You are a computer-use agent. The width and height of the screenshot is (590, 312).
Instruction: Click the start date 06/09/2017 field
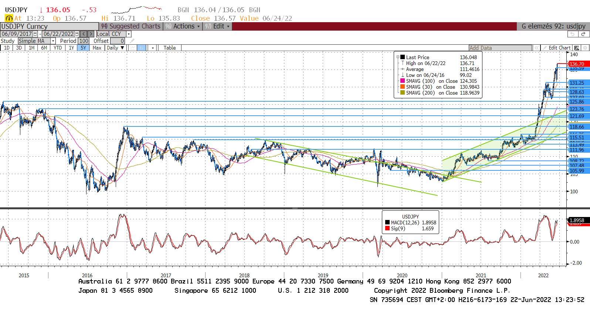(x=17, y=34)
